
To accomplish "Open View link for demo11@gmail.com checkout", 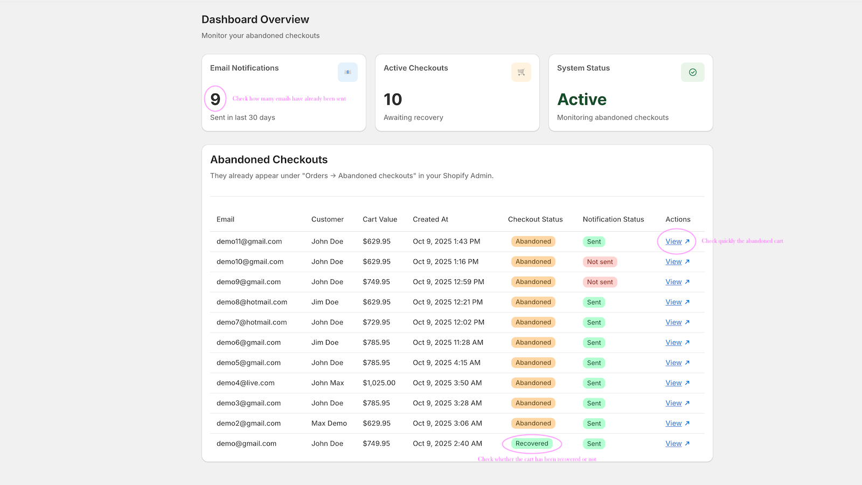I will coord(673,241).
